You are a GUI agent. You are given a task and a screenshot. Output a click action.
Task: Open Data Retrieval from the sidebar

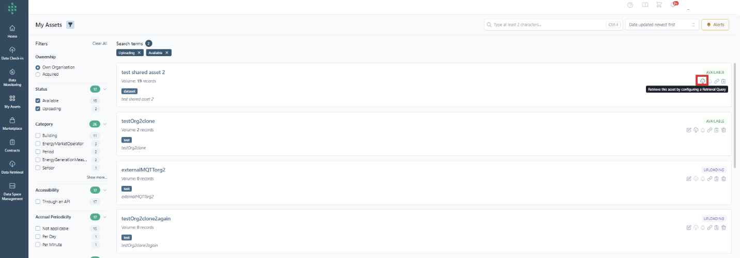pos(12,167)
